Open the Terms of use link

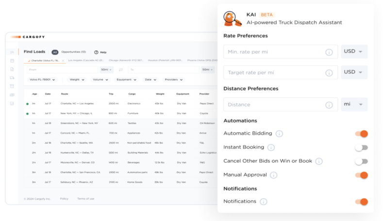(85, 199)
